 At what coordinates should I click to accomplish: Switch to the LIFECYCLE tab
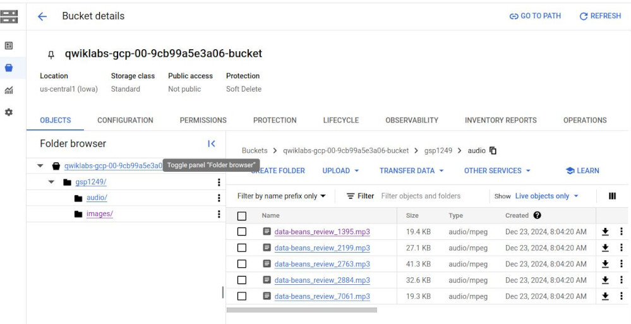(x=341, y=120)
